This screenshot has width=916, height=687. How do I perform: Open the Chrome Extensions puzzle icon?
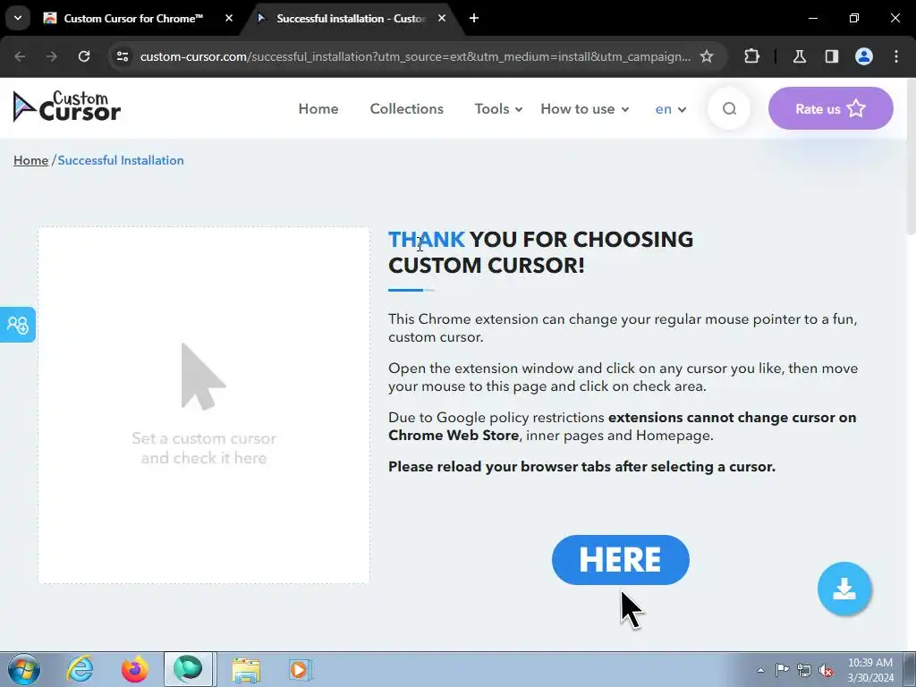tap(751, 56)
